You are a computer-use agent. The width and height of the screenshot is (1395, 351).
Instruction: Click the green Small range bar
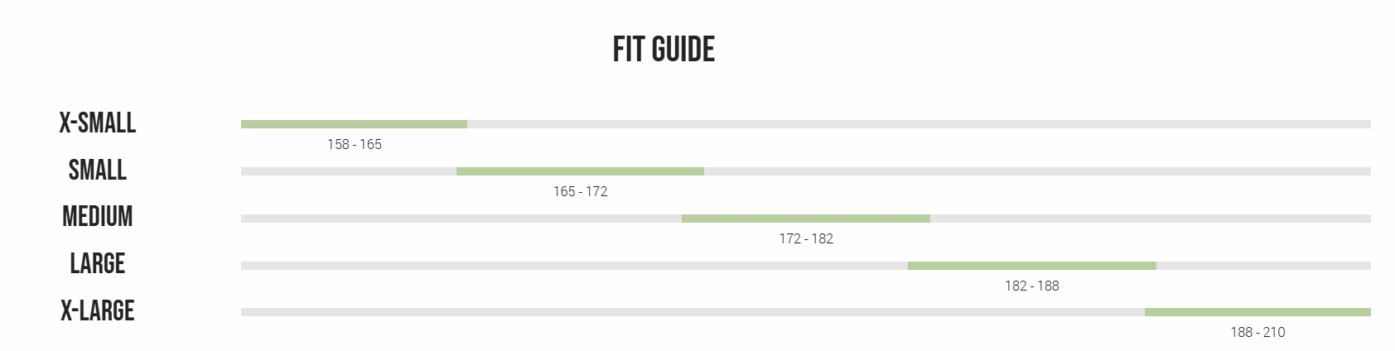pos(580,171)
